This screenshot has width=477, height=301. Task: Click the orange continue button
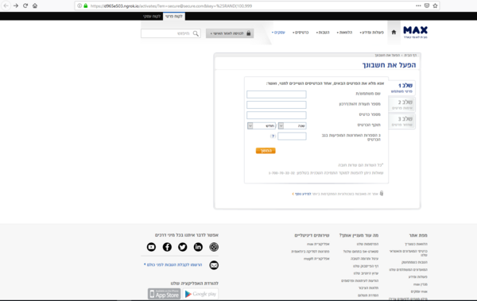(266, 151)
